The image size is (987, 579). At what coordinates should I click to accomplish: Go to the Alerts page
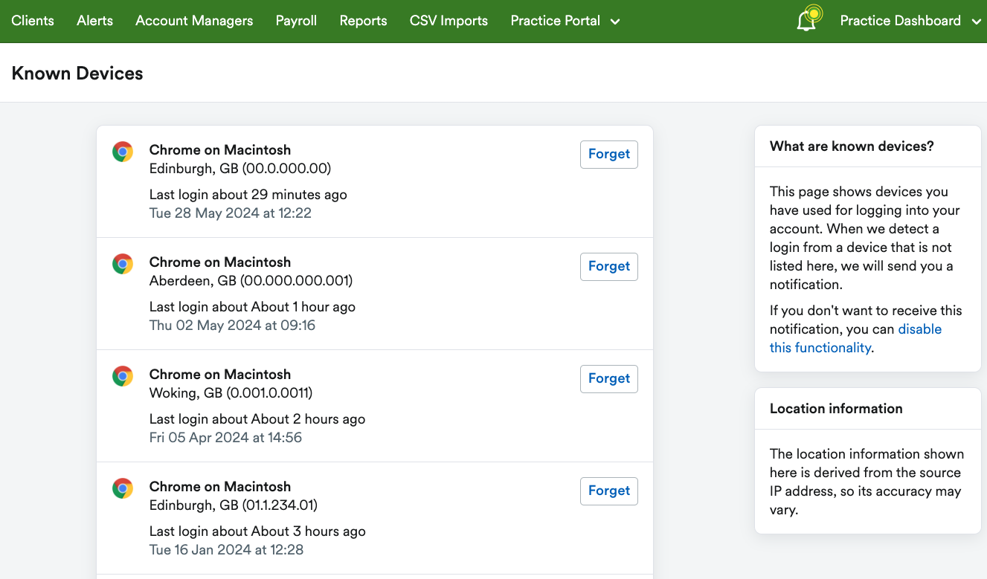94,21
